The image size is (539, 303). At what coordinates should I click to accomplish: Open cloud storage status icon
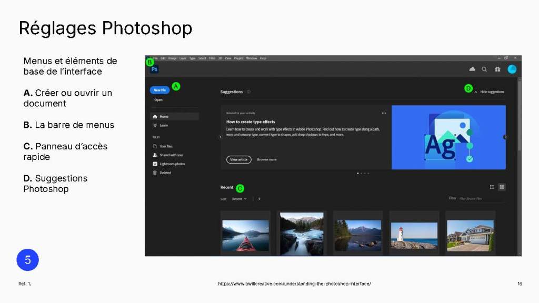(472, 69)
